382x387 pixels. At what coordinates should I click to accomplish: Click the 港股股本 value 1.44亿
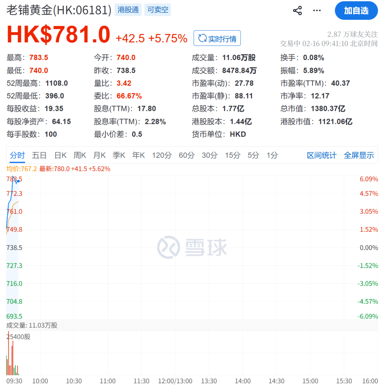(241, 121)
